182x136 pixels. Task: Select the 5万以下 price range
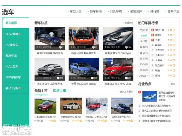coord(144,30)
